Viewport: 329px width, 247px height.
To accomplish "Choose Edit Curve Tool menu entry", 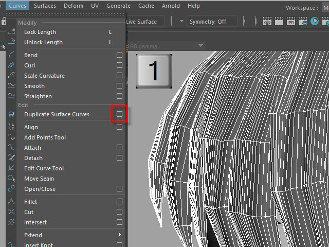I will [x=44, y=168].
